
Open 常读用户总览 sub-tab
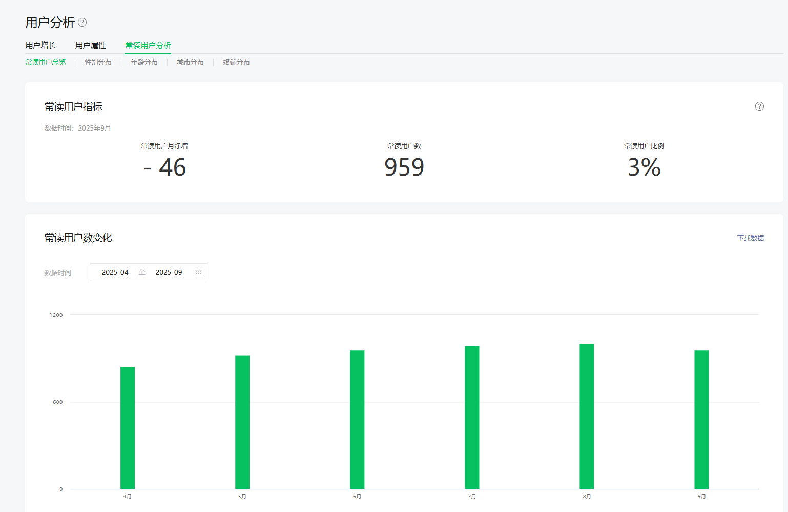point(46,62)
